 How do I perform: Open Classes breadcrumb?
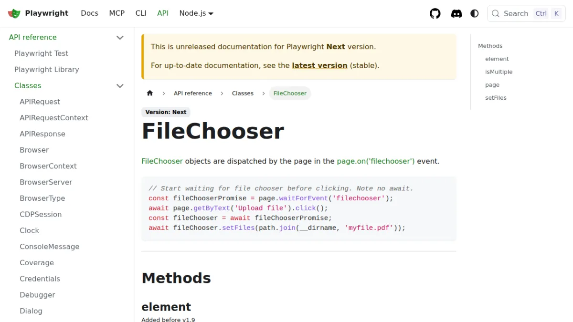pyautogui.click(x=243, y=93)
